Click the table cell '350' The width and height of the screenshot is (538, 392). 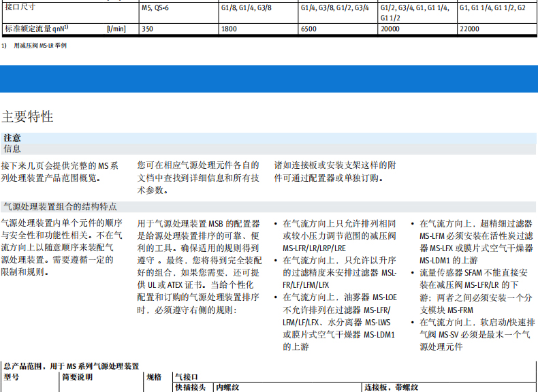(x=148, y=29)
